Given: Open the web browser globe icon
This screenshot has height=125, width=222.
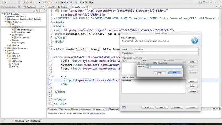Looking at the screenshot, I should click(71, 2).
